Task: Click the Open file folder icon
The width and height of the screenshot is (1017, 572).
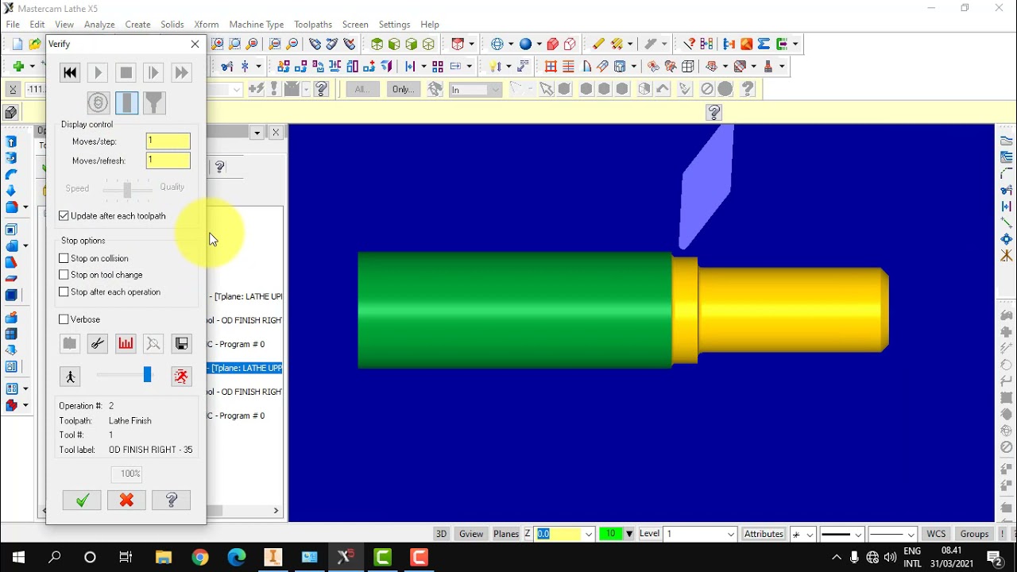Action: point(35,44)
